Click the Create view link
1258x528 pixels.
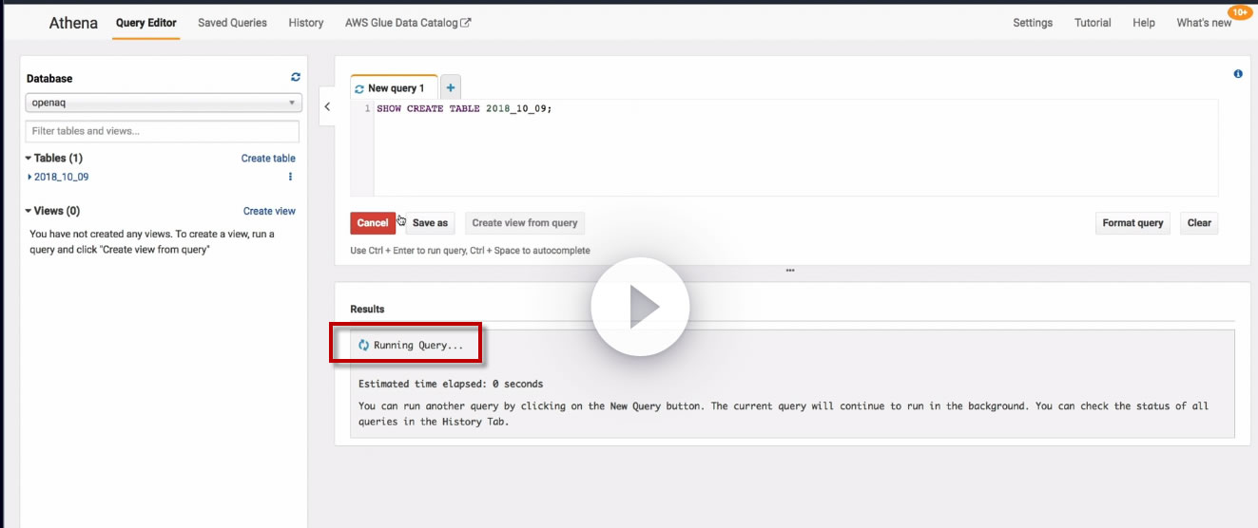[x=269, y=211]
